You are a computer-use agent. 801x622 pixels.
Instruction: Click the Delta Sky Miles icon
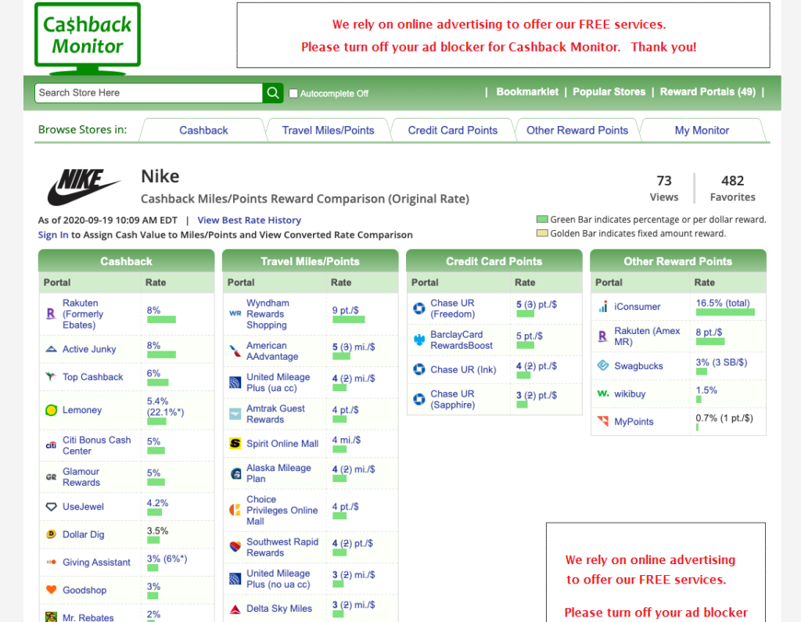(x=235, y=609)
